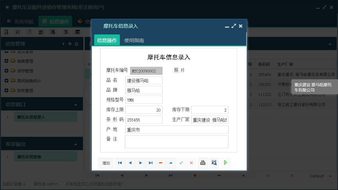Click the query/search toolbar icon
This screenshot has width=338, height=190.
click(6, 32)
